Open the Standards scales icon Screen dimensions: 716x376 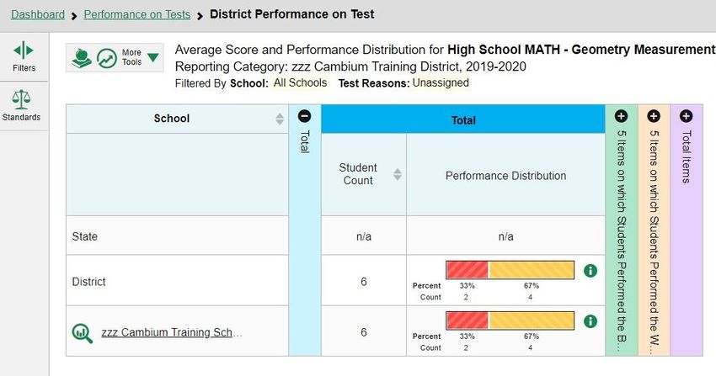[21, 99]
